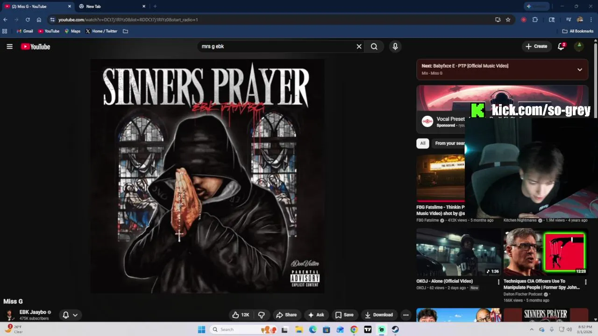Viewport: 598px width, 336px height.
Task: Open Maps bookmark
Action: tap(72, 31)
